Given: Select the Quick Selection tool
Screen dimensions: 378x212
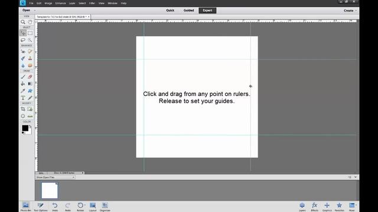Looking at the screenshot, I should coord(30,40).
